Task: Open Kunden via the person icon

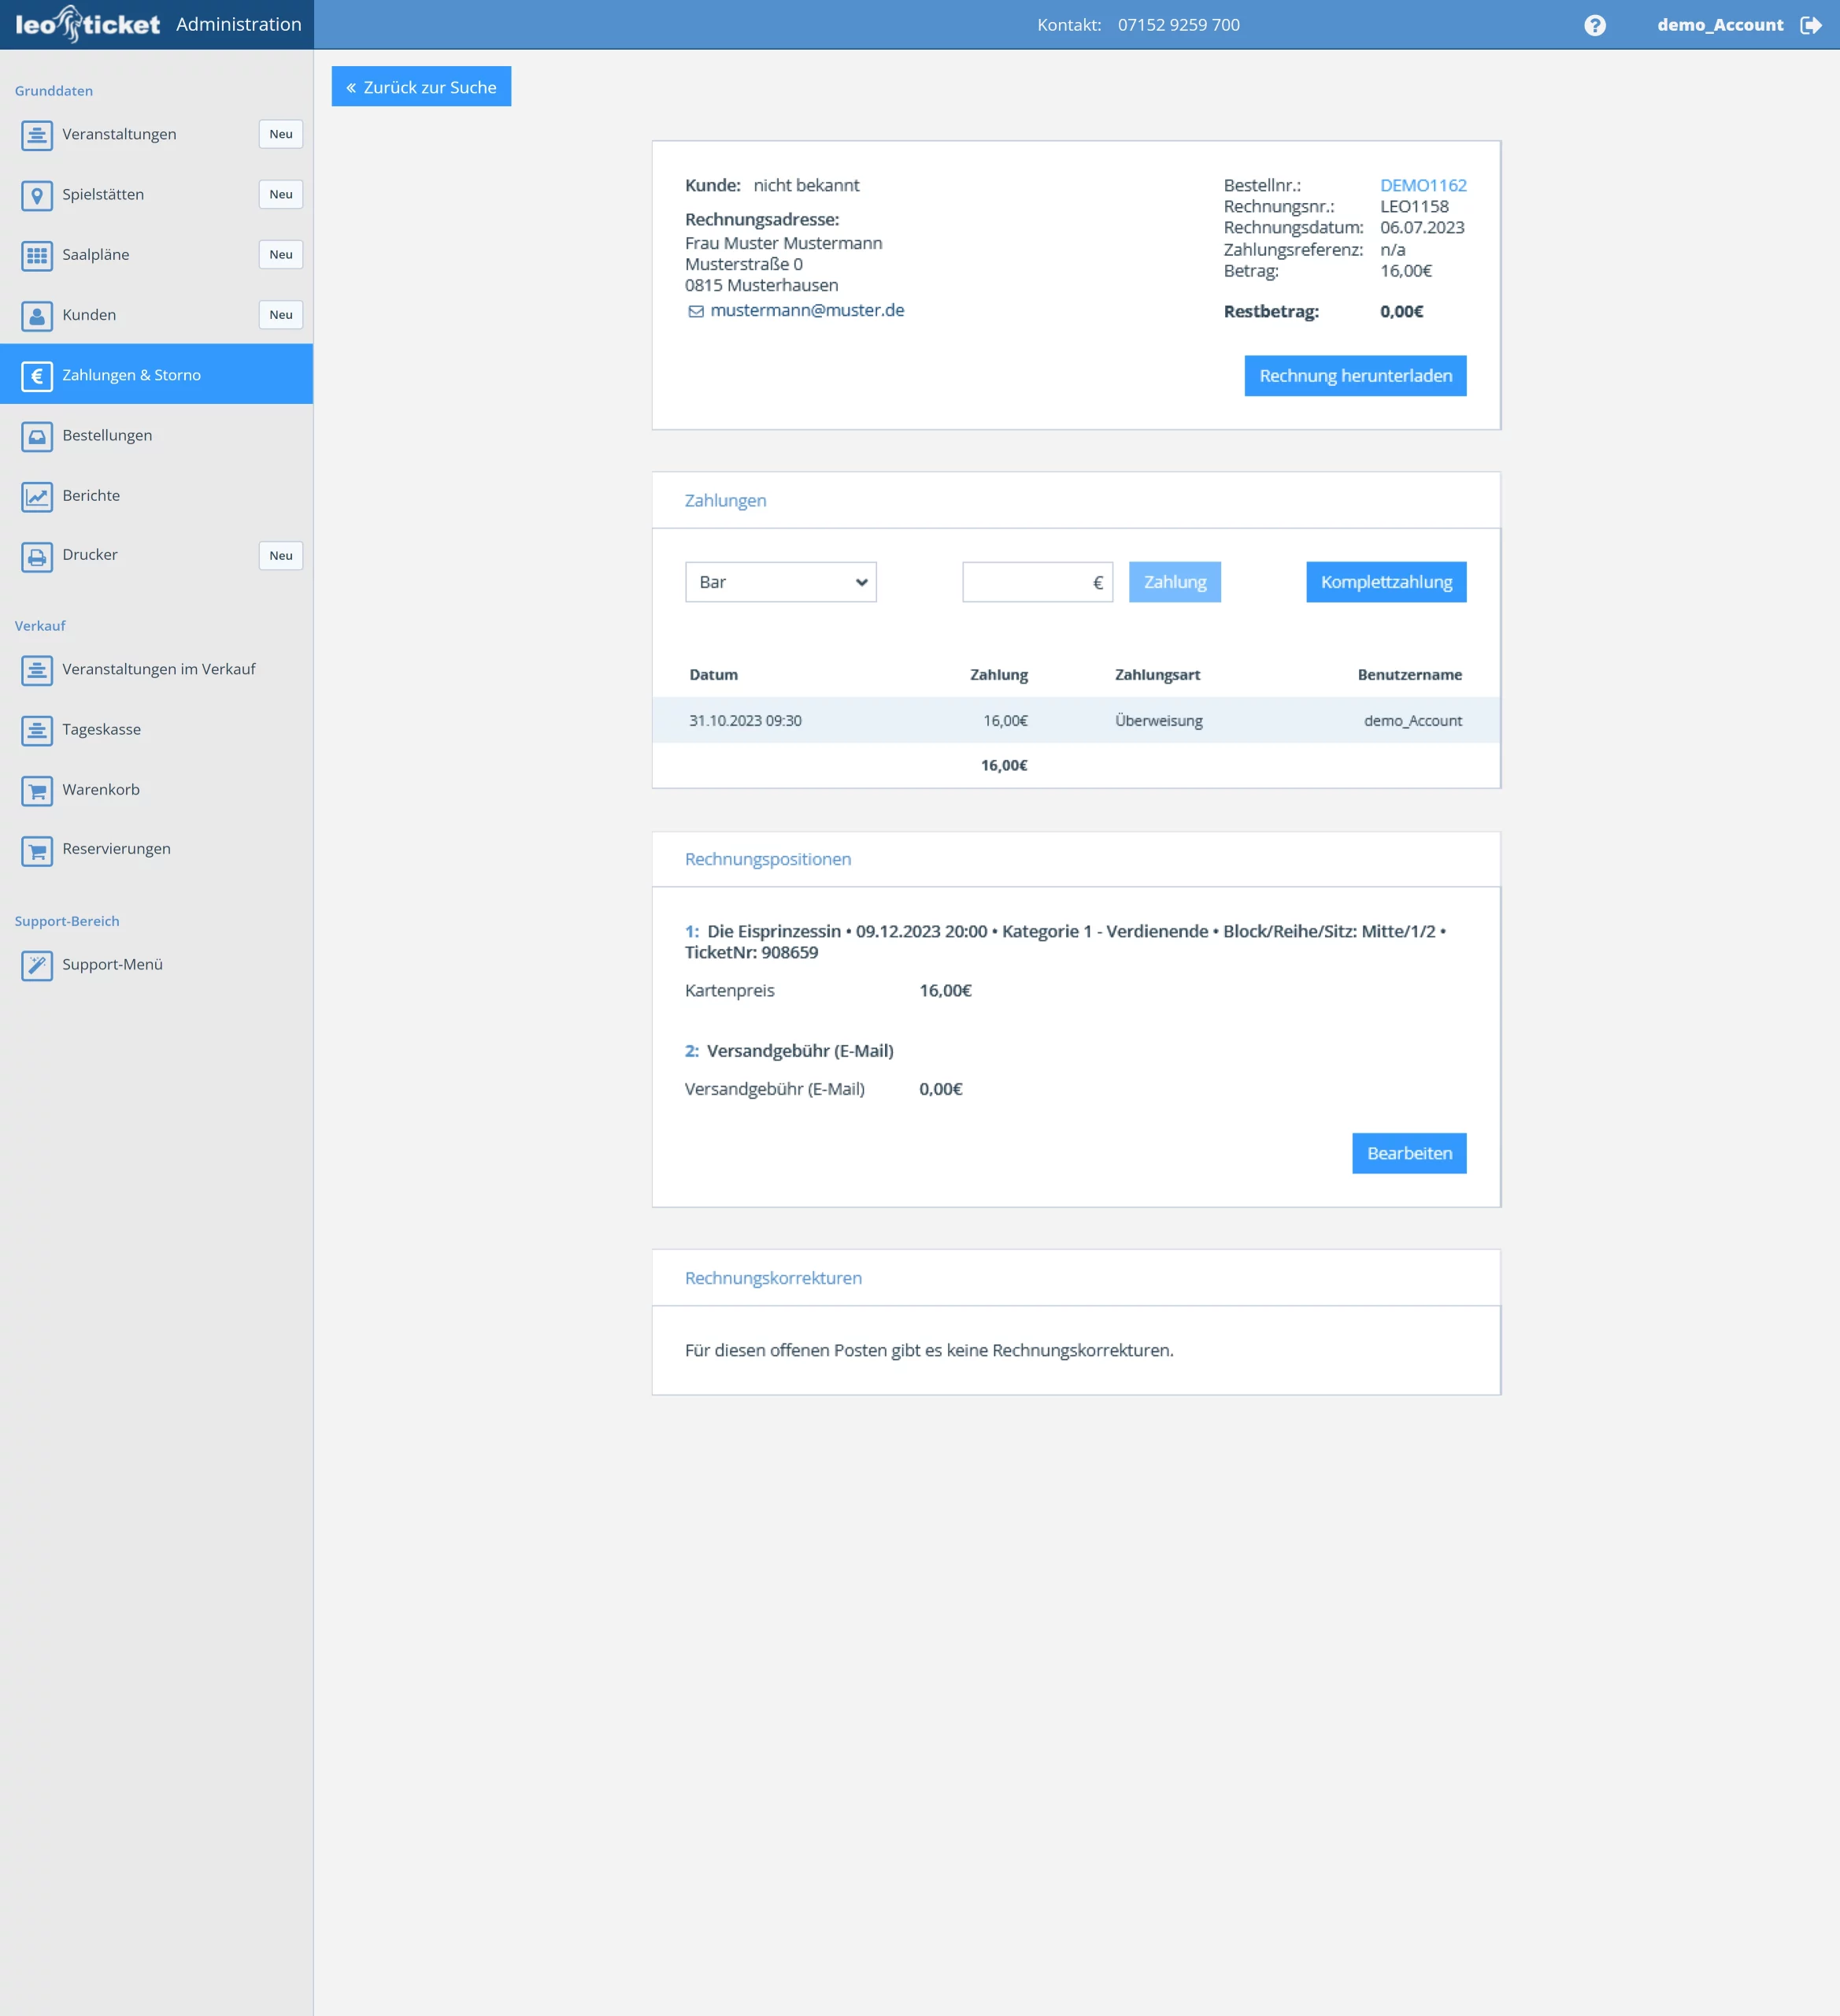Action: pos(37,315)
